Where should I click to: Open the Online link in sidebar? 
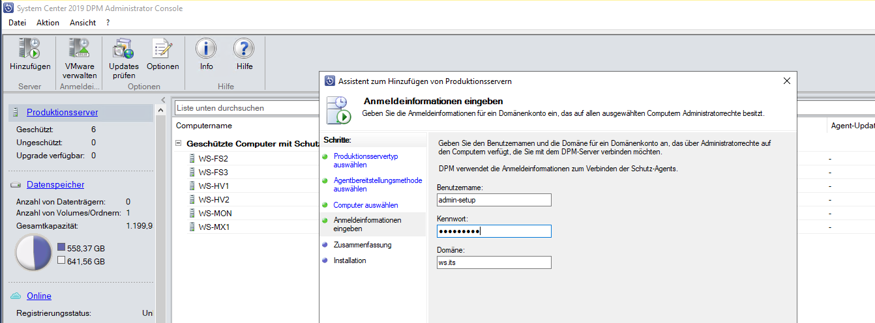pyautogui.click(x=39, y=296)
